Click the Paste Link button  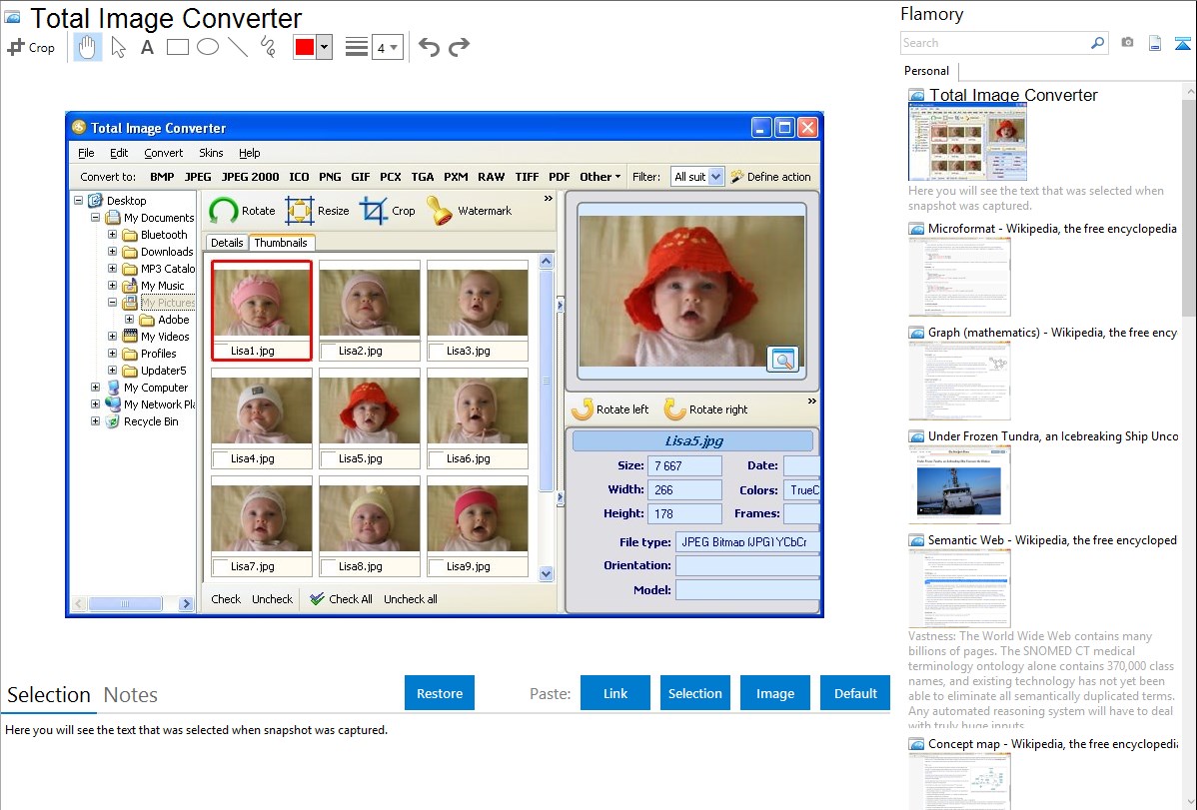615,693
